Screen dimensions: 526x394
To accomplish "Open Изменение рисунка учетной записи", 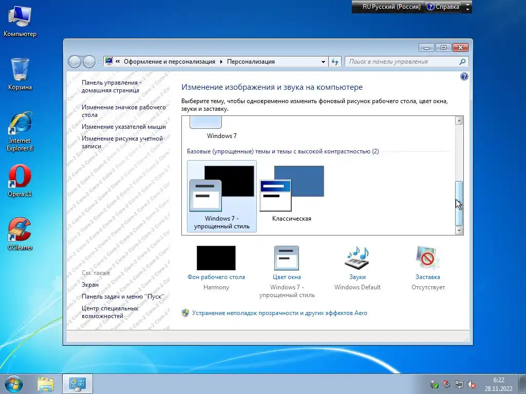I will 122,143.
